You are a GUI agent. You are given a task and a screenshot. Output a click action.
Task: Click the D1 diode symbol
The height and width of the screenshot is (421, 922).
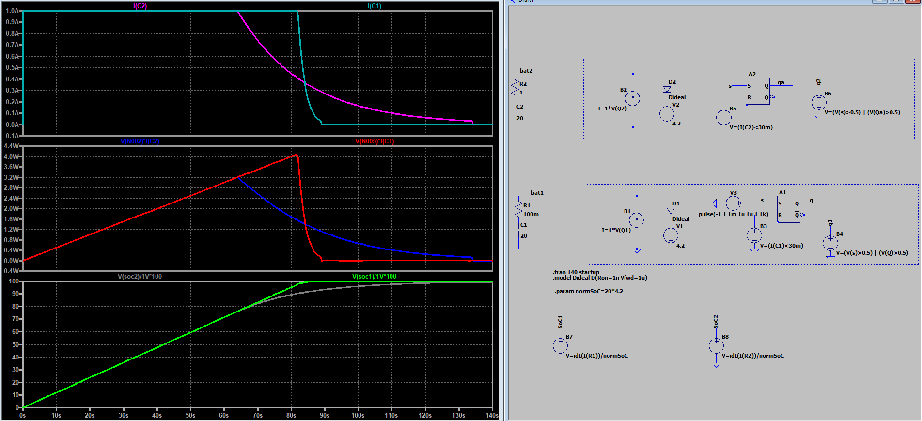671,211
